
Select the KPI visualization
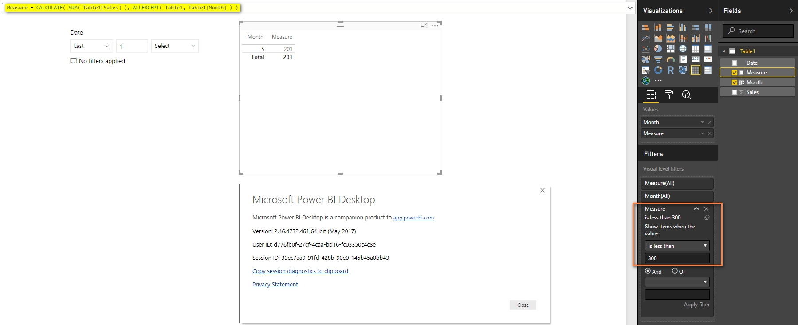(x=708, y=59)
